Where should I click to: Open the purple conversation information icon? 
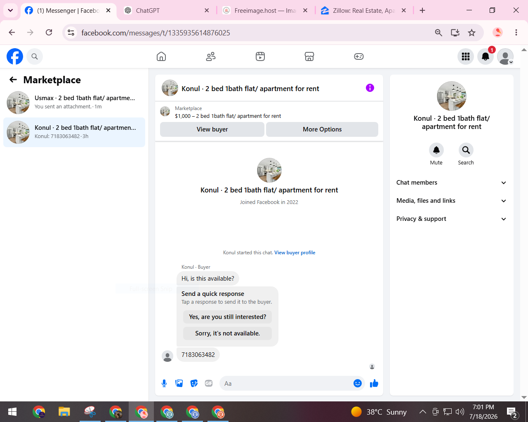(370, 88)
